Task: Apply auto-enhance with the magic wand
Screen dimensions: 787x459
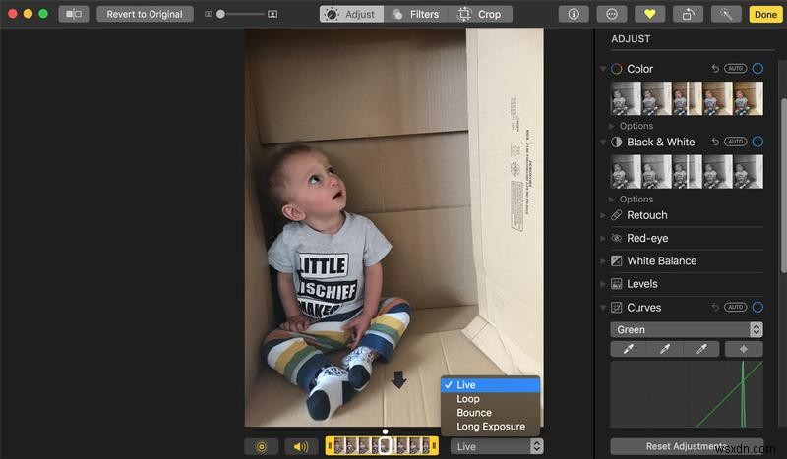Action: coord(726,14)
